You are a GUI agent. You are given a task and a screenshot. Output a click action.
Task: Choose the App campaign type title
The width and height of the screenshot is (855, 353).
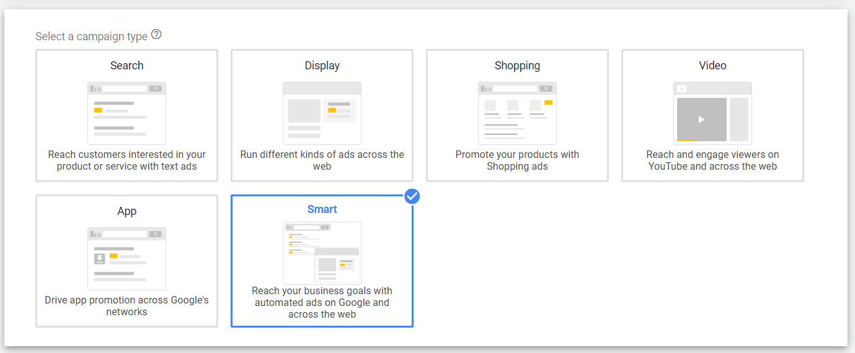point(126,211)
